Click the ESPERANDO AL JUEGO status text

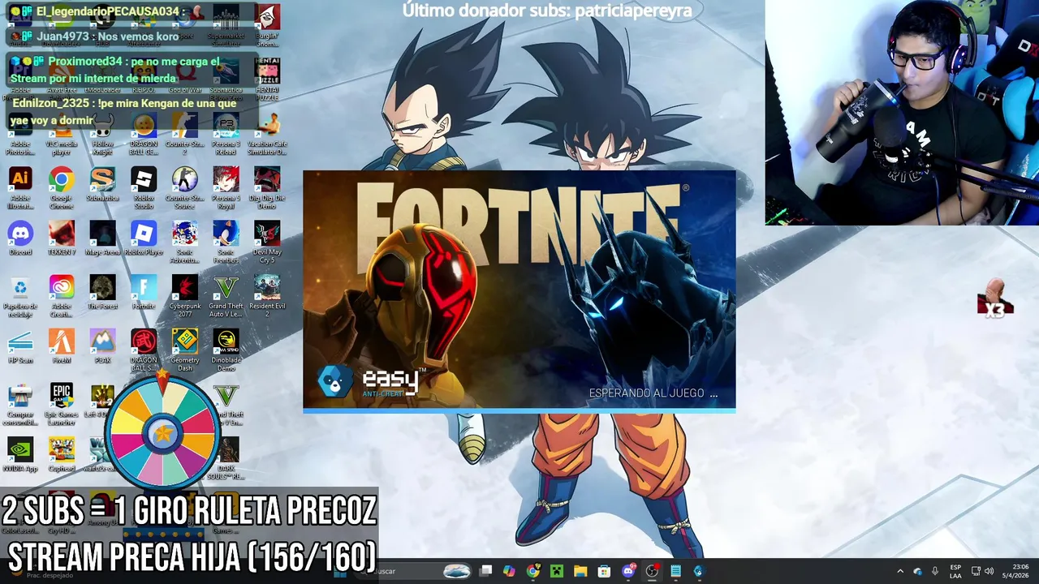653,393
